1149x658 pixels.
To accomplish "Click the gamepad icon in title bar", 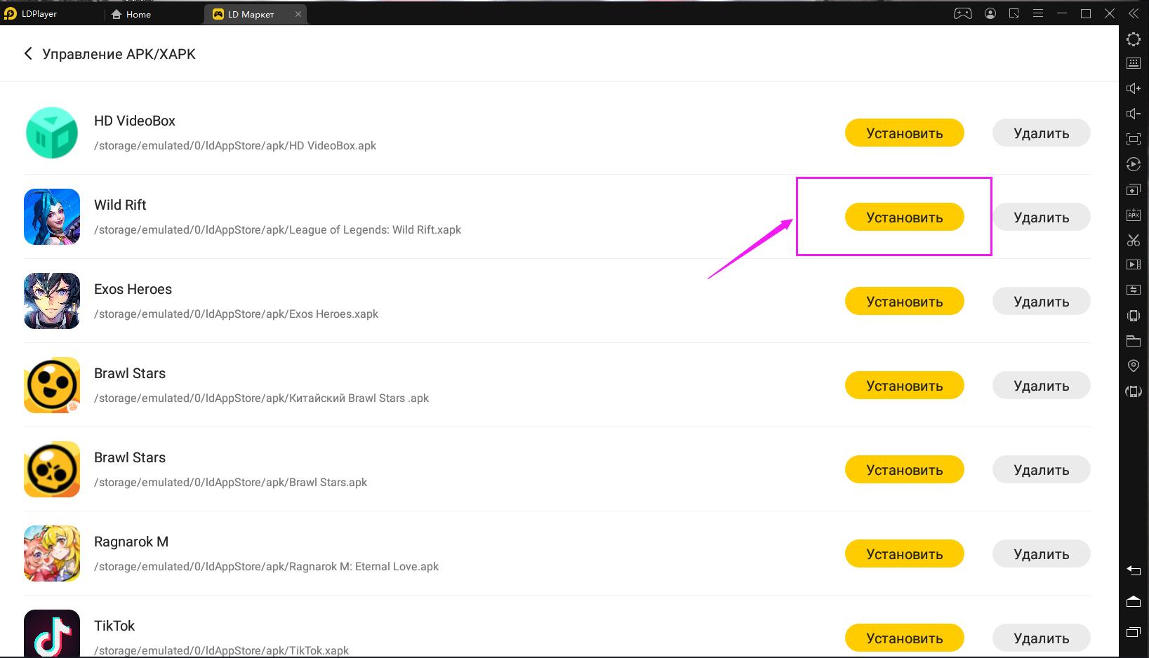I will [962, 13].
